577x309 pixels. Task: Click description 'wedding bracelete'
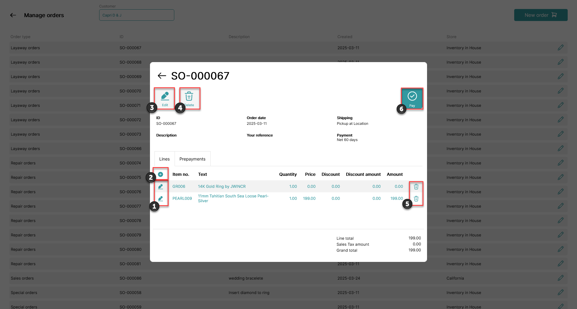point(246,278)
